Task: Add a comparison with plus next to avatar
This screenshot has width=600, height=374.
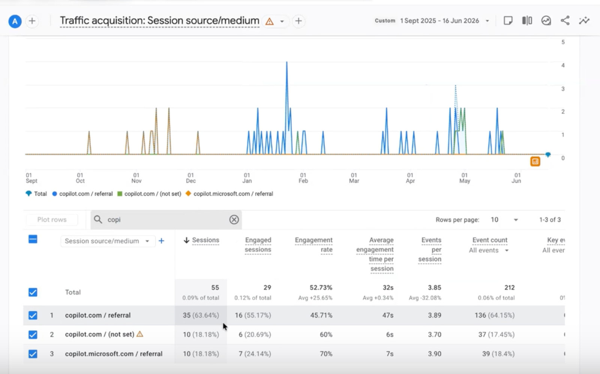Action: 32,21
